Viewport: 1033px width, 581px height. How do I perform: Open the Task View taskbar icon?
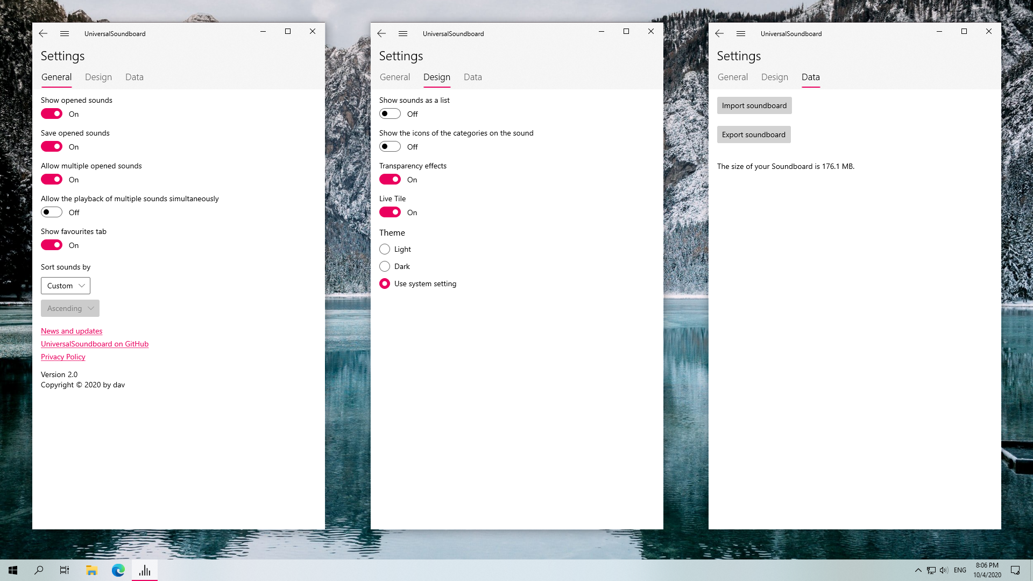[x=65, y=570]
